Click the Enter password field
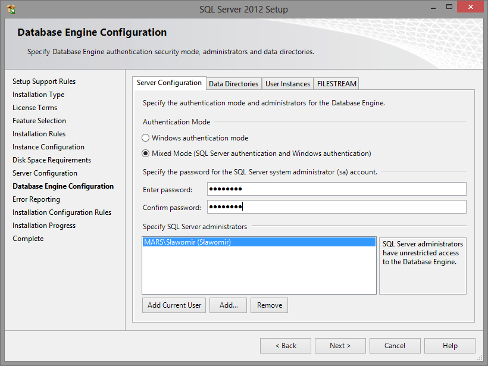488x366 pixels. (336, 189)
